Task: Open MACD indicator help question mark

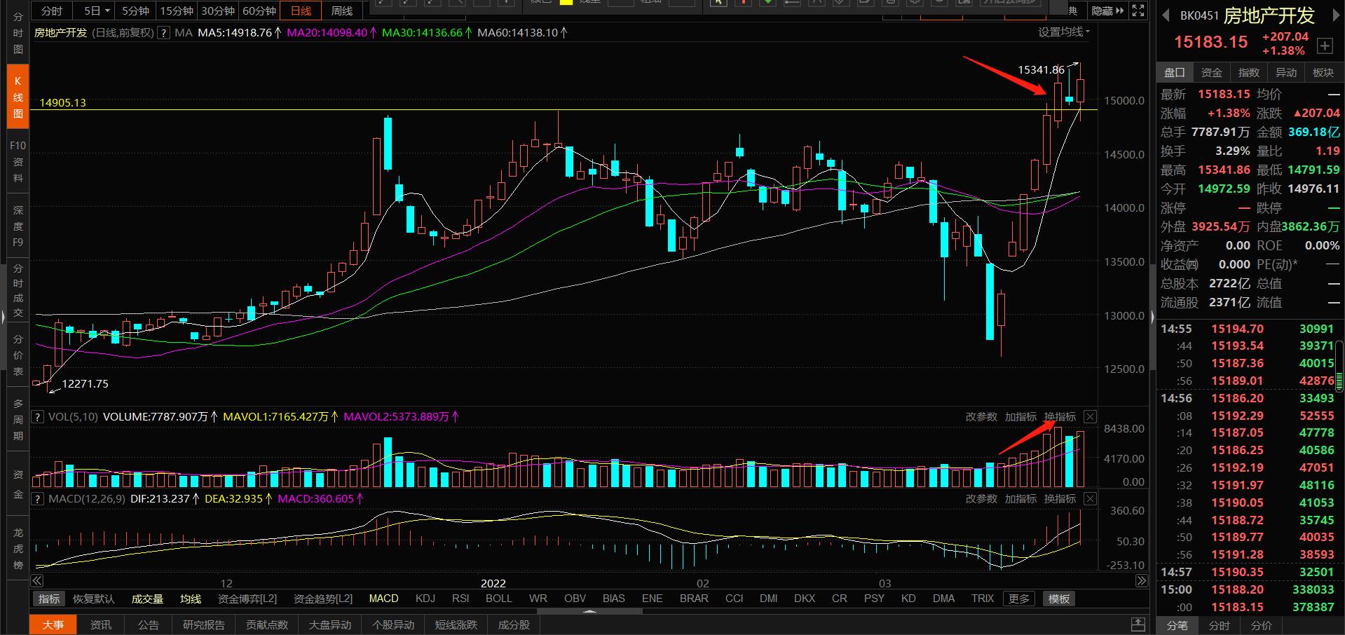Action: [x=38, y=499]
